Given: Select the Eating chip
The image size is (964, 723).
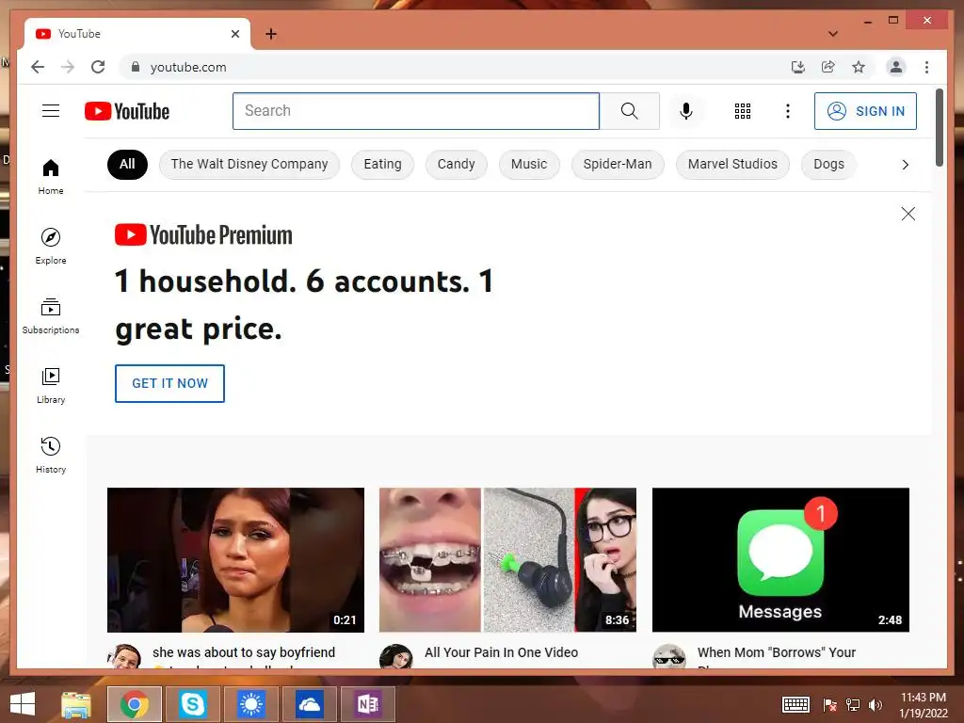Looking at the screenshot, I should (x=382, y=164).
